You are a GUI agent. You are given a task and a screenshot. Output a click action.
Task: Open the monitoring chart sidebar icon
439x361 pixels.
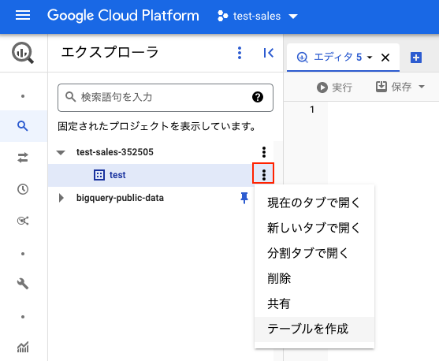[x=23, y=348]
